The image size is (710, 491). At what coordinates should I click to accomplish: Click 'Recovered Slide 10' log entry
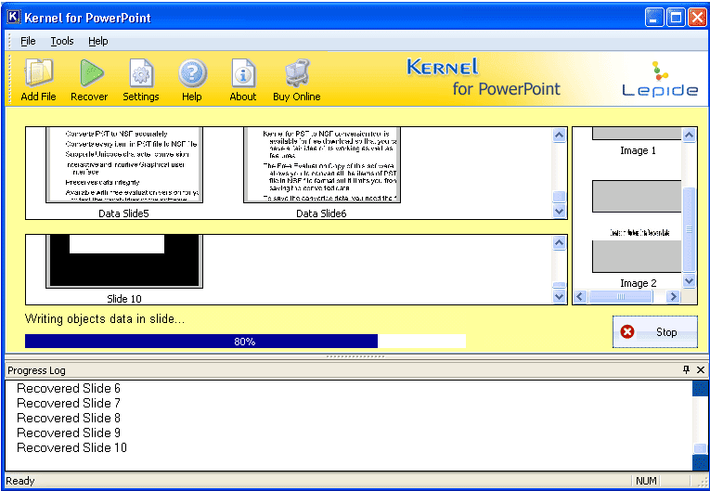click(x=71, y=448)
